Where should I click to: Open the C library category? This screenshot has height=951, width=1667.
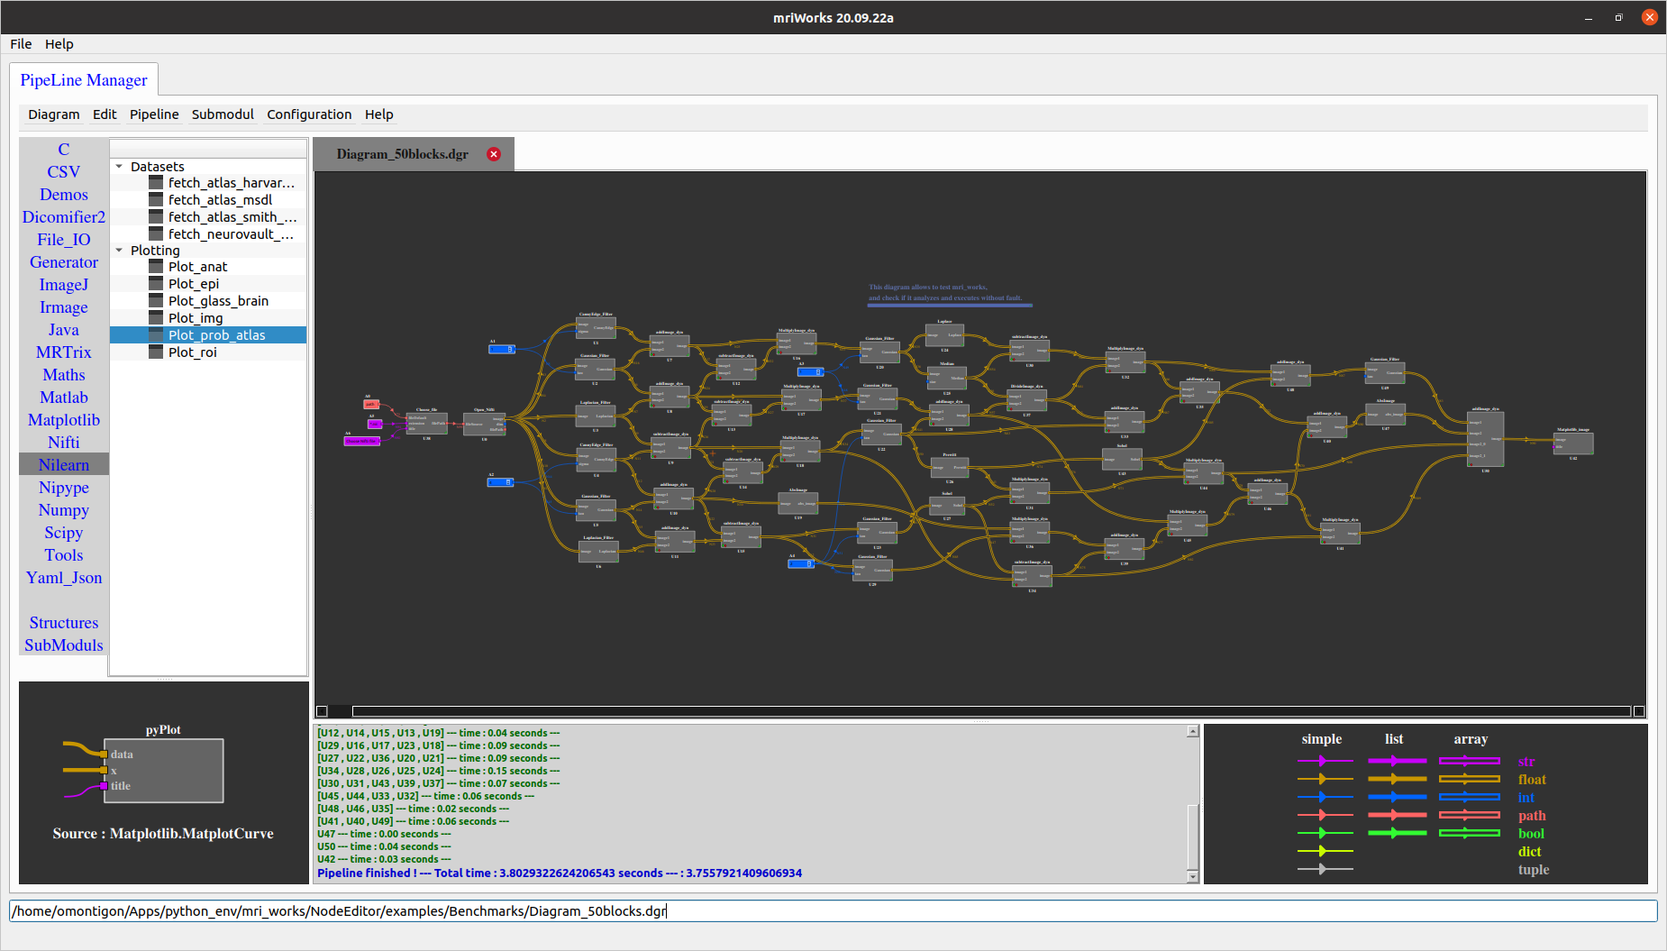[64, 150]
